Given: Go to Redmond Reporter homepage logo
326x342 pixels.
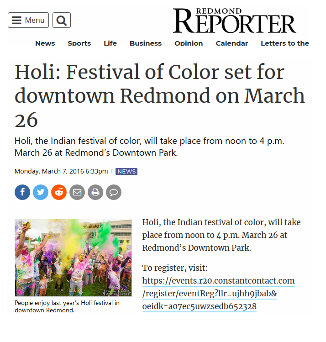Looking at the screenshot, I should pyautogui.click(x=234, y=21).
